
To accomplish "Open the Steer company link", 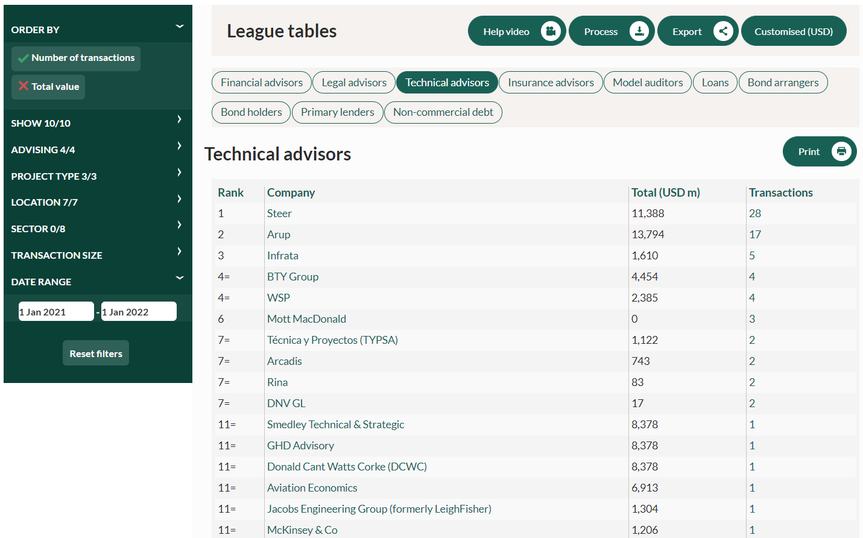I will tap(279, 214).
